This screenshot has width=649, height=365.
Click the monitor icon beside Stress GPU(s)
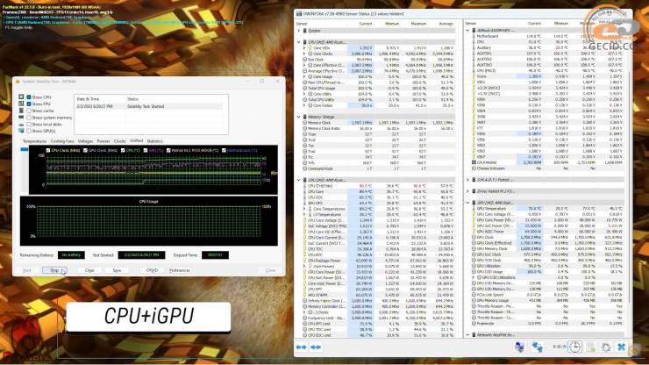(21, 131)
